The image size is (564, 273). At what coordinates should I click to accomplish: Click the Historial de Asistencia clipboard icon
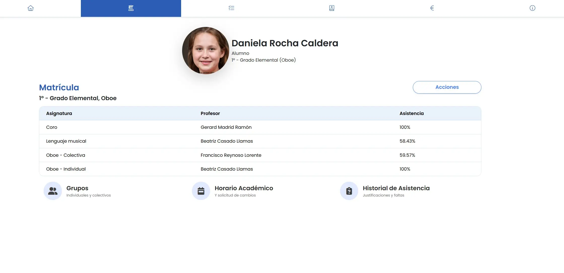click(x=349, y=191)
